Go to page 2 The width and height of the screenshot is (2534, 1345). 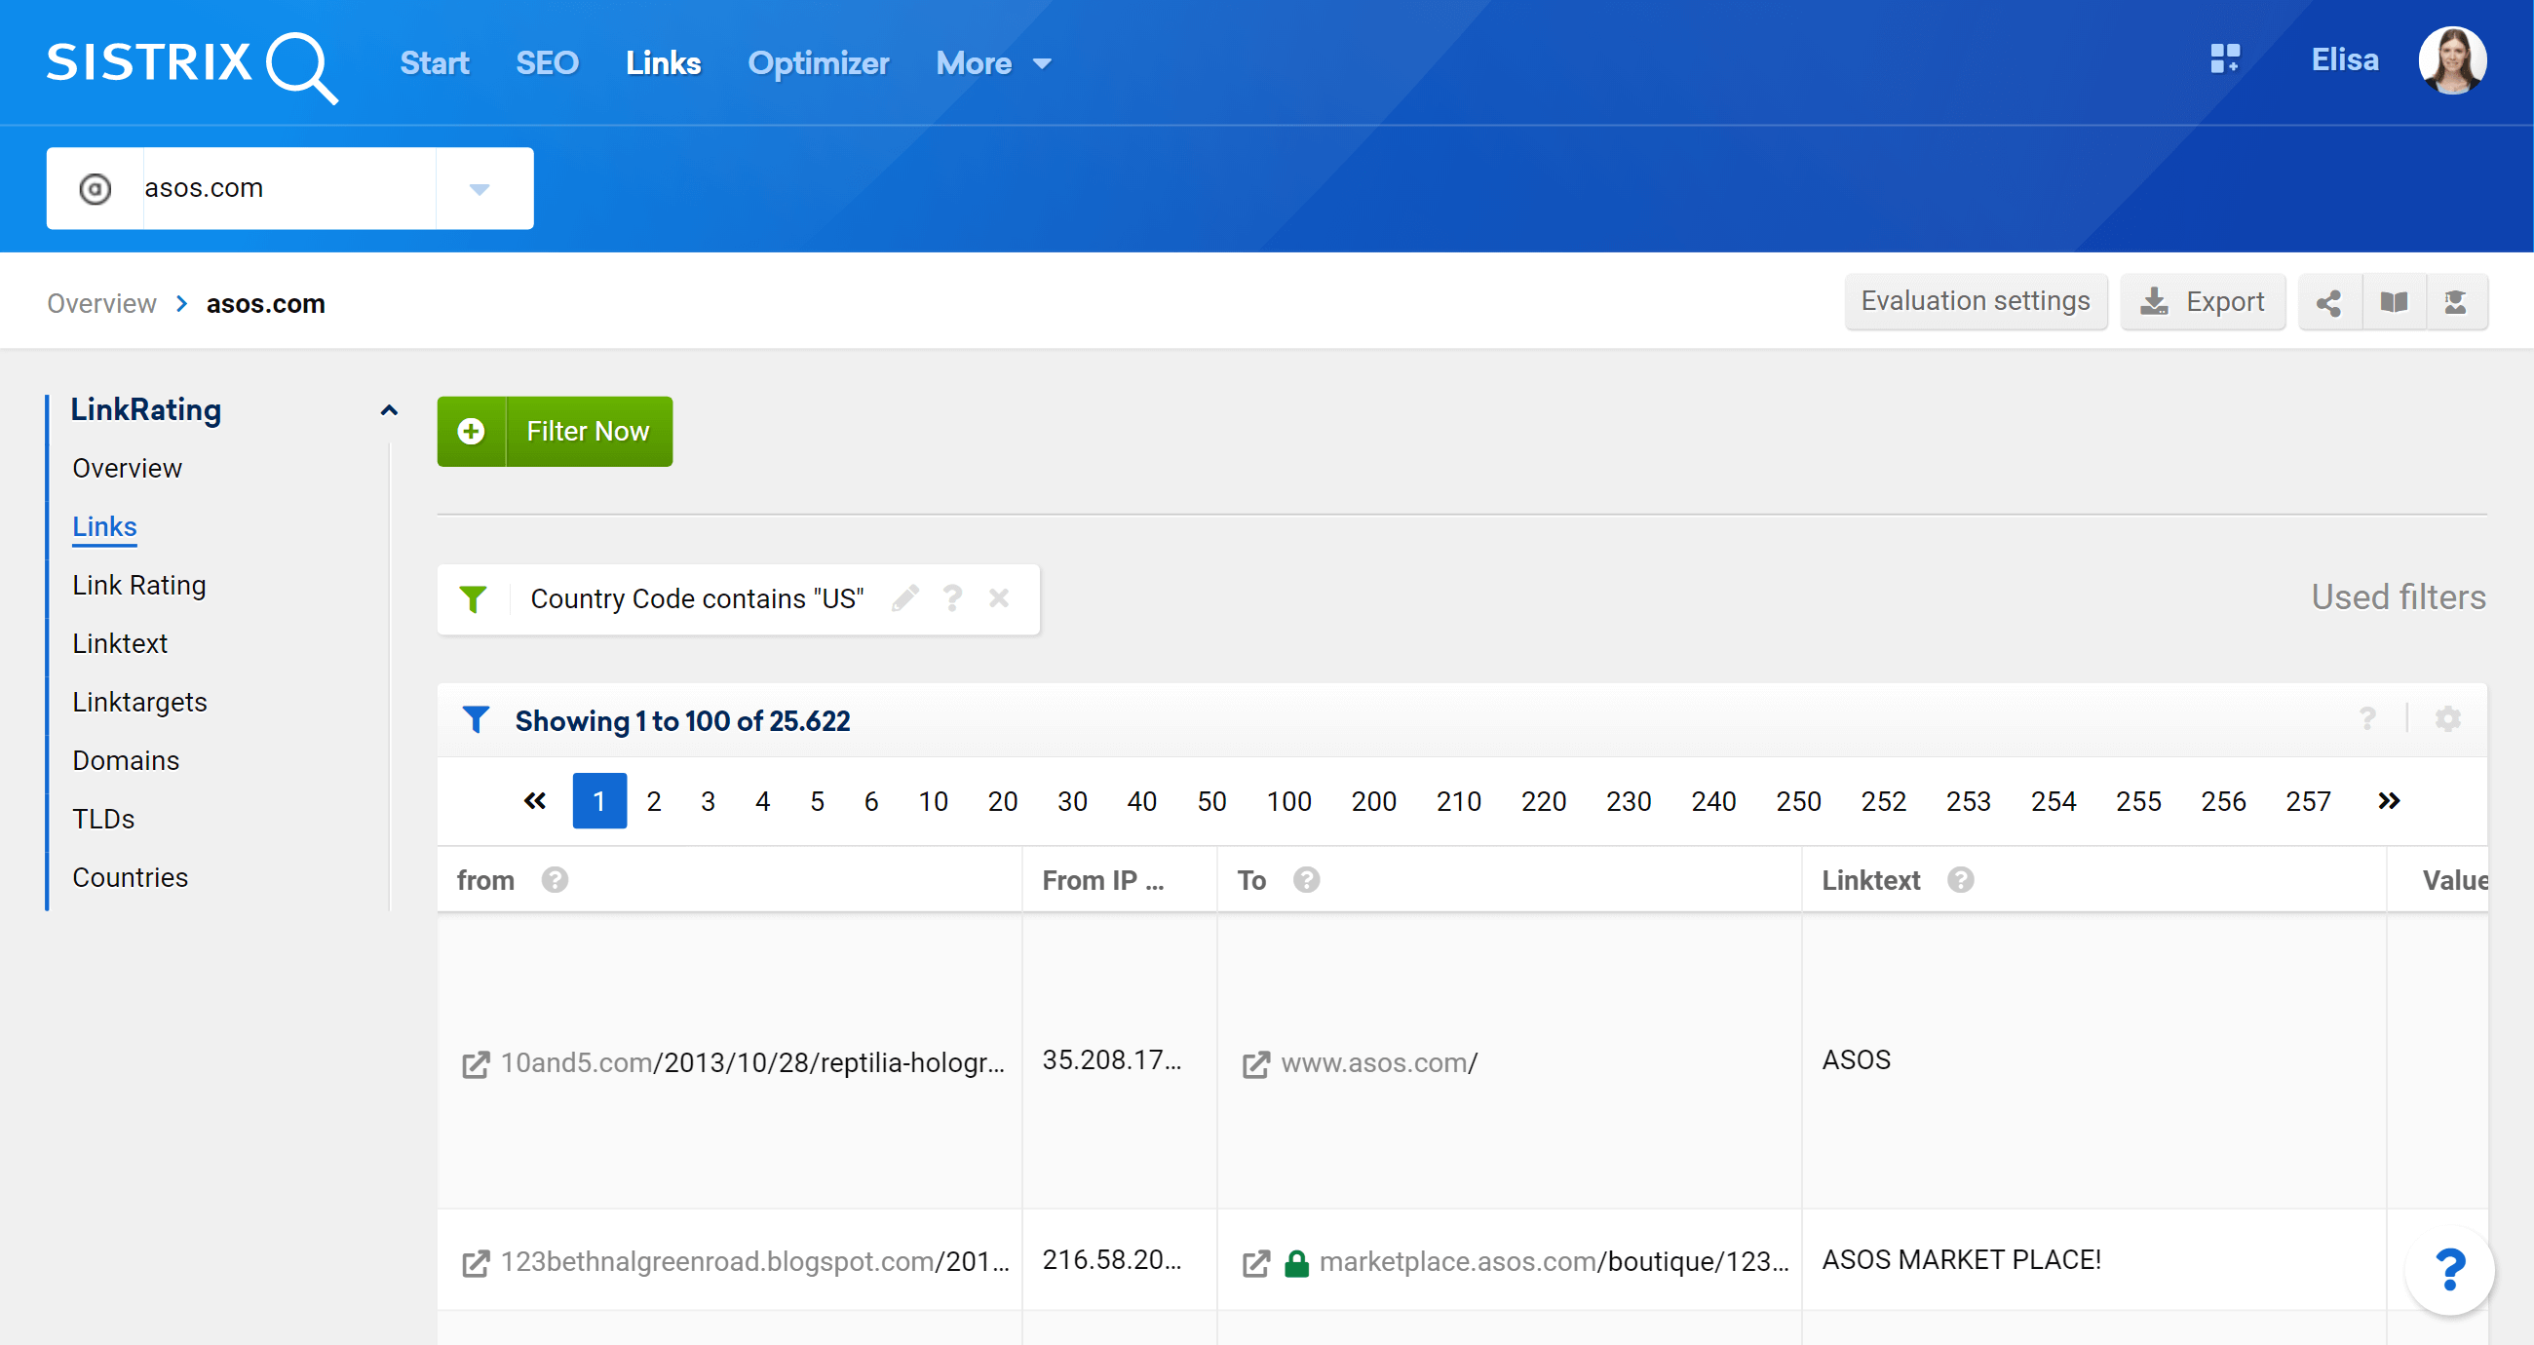(653, 801)
